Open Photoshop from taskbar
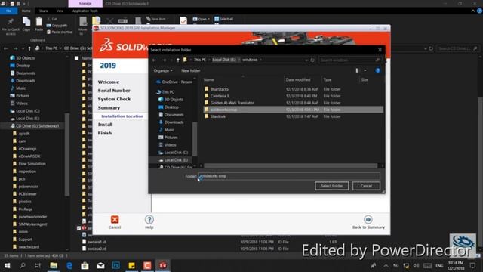Image resolution: width=483 pixels, height=272 pixels. [116, 265]
